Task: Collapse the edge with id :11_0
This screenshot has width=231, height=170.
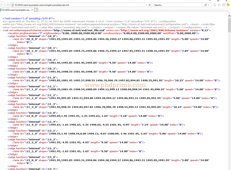Action: [5, 77]
